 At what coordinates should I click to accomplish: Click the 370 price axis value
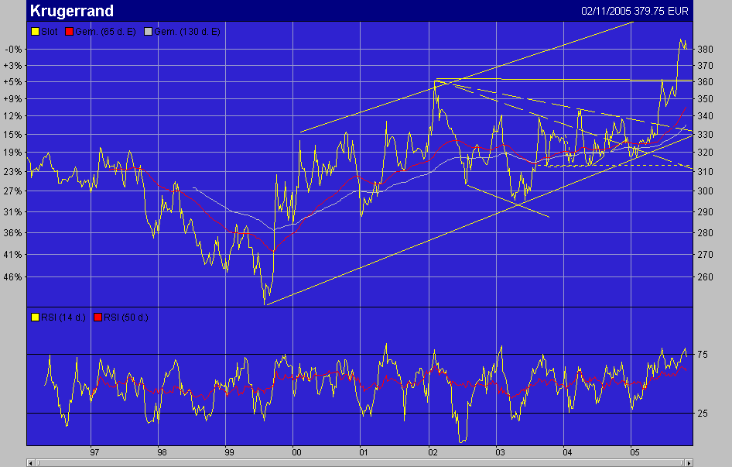tap(706, 66)
